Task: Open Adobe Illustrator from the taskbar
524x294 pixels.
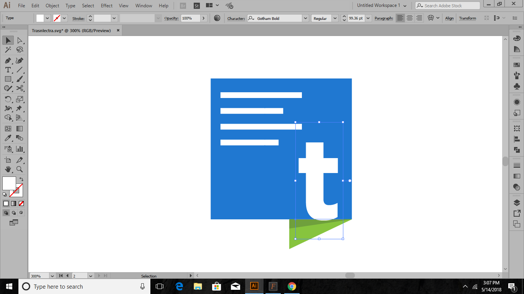Action: click(254, 286)
